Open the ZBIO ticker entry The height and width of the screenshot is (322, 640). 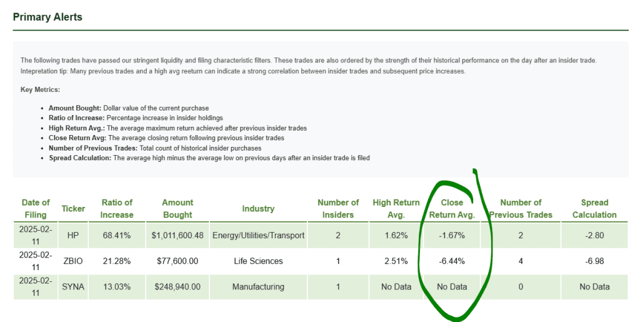[73, 261]
